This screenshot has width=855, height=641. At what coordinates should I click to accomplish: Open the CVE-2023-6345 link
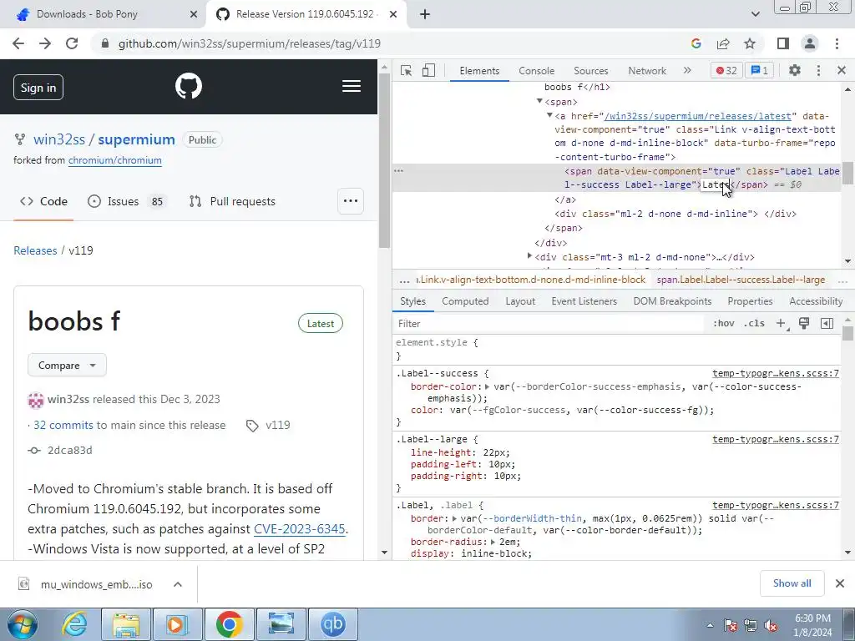(x=300, y=528)
